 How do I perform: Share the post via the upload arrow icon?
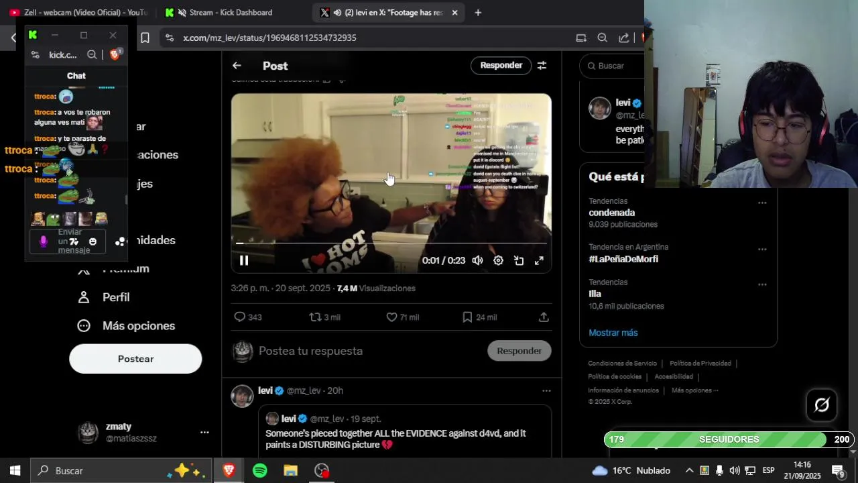coord(544,317)
